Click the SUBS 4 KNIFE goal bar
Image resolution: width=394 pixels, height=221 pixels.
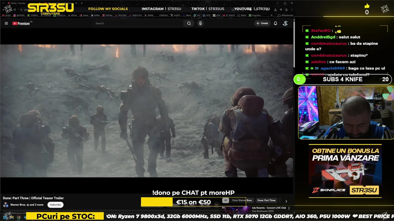click(343, 79)
